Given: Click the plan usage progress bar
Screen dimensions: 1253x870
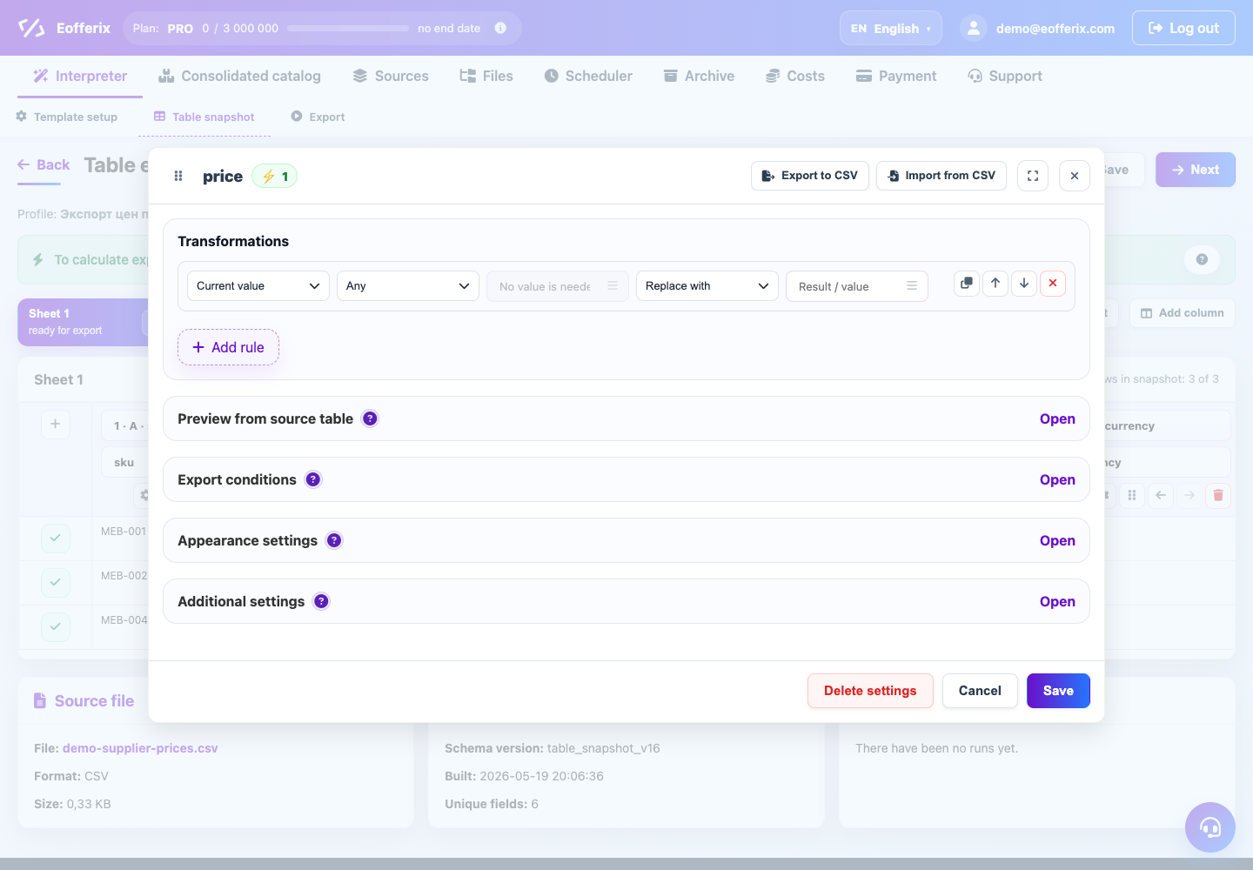Looking at the screenshot, I should click(348, 28).
